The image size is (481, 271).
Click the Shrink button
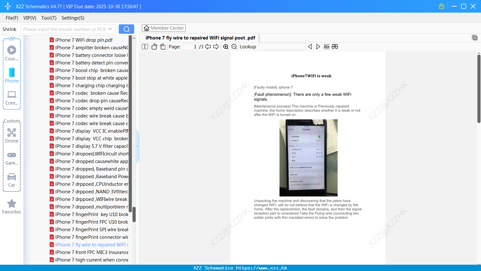(x=9, y=29)
